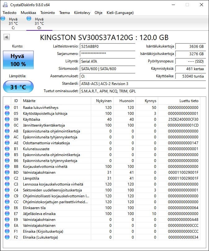Click the Laitteistoversio field 525ABBF0
Image resolution: width=209 pixels, height=251 pixels.
107,47
